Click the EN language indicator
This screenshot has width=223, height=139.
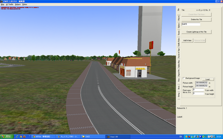click(181, 137)
